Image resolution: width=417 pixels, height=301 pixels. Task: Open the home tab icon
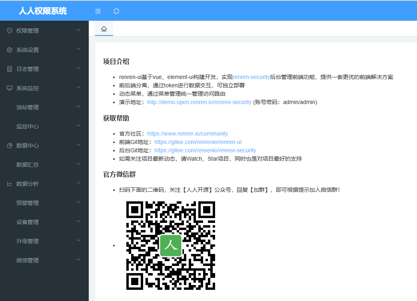[104, 29]
